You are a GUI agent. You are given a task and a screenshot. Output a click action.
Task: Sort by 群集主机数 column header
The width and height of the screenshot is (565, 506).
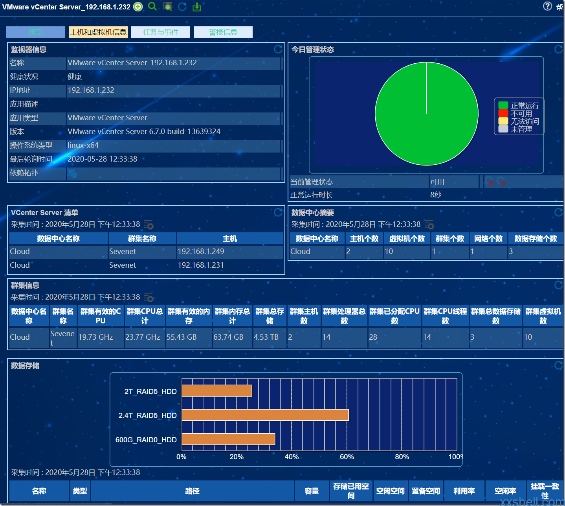pyautogui.click(x=304, y=316)
